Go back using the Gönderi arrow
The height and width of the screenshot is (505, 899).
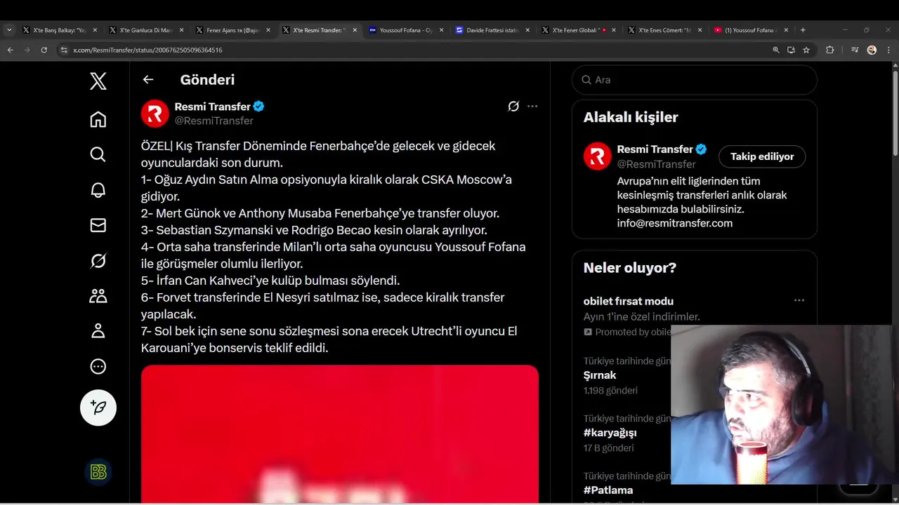click(148, 79)
